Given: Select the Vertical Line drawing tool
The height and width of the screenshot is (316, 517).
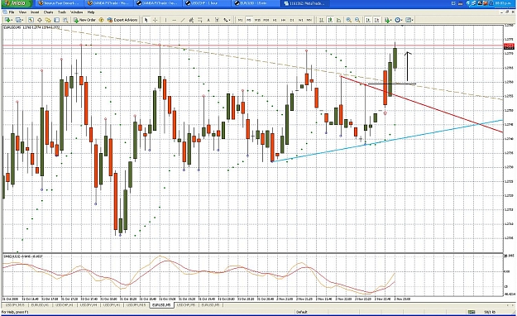Looking at the screenshot, I should pyautogui.click(x=165, y=20).
